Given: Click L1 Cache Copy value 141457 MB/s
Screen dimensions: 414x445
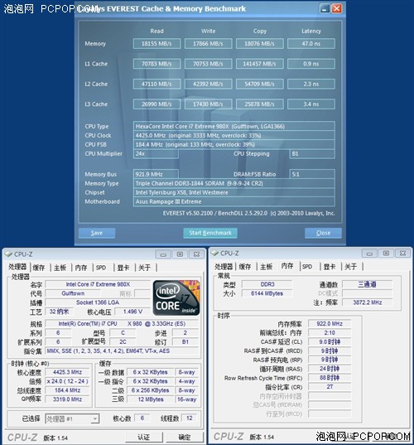Looking at the screenshot, I should tap(259, 64).
